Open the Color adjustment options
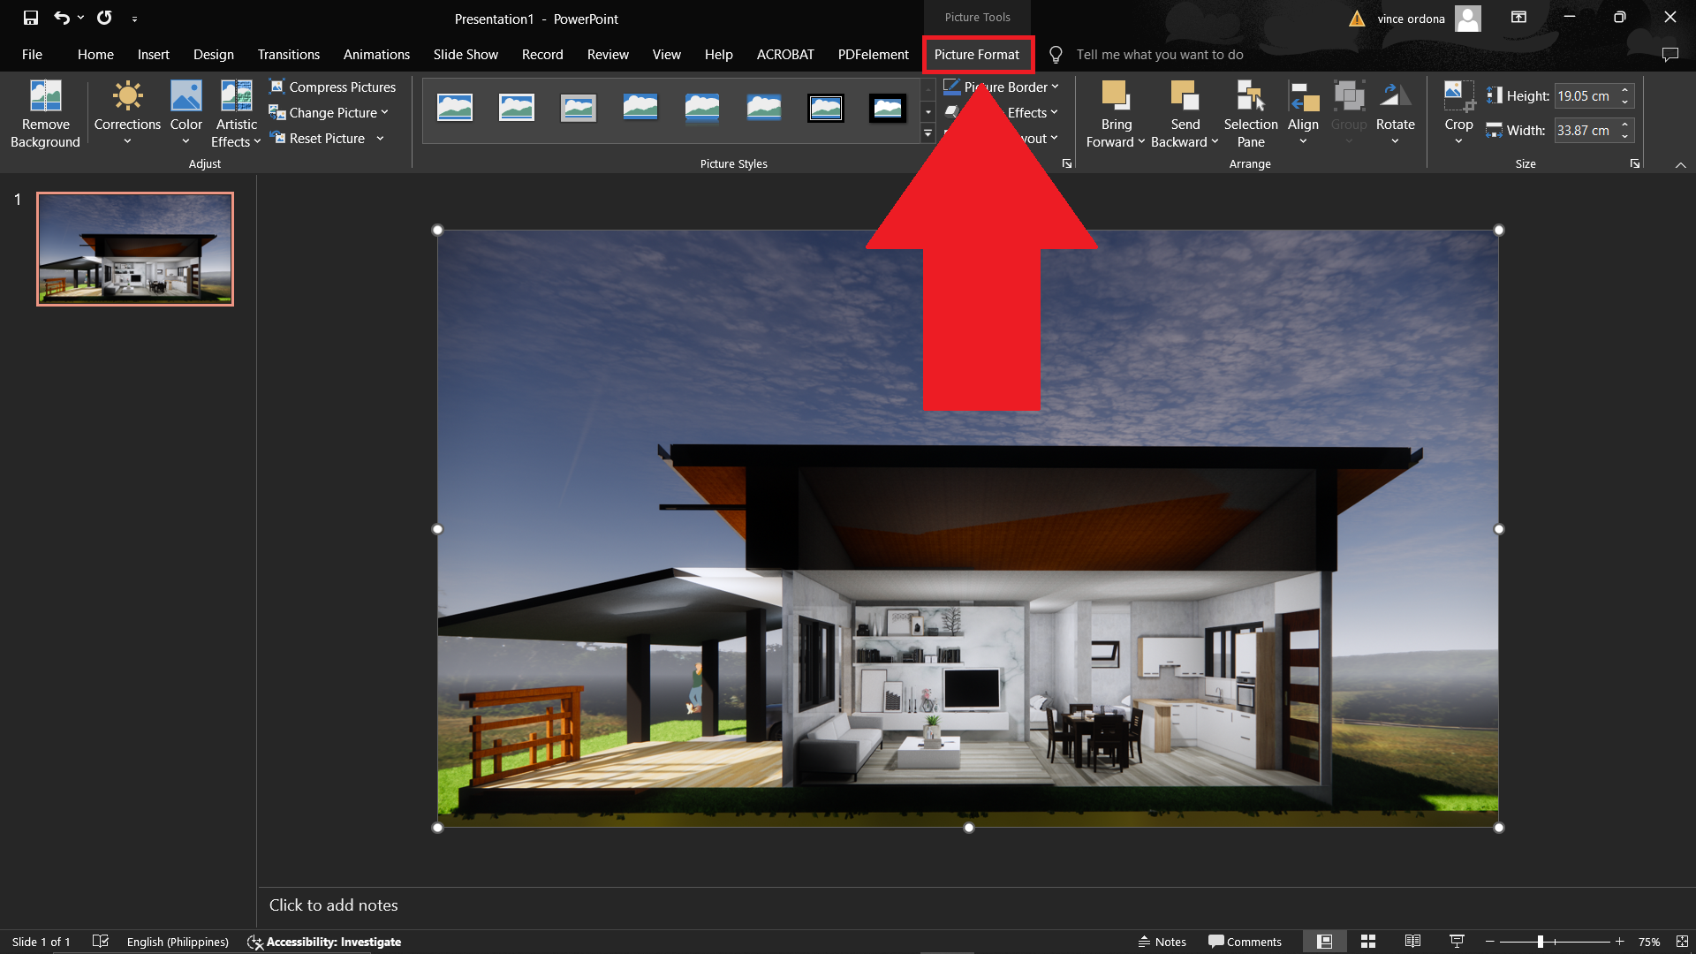The image size is (1696, 954). coord(185,113)
